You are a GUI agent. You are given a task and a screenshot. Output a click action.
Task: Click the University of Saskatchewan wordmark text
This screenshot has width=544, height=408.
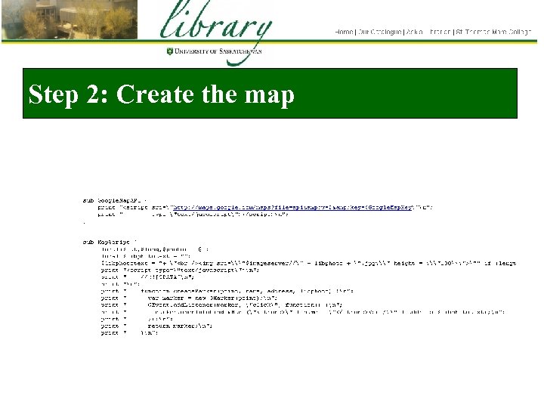coord(218,51)
